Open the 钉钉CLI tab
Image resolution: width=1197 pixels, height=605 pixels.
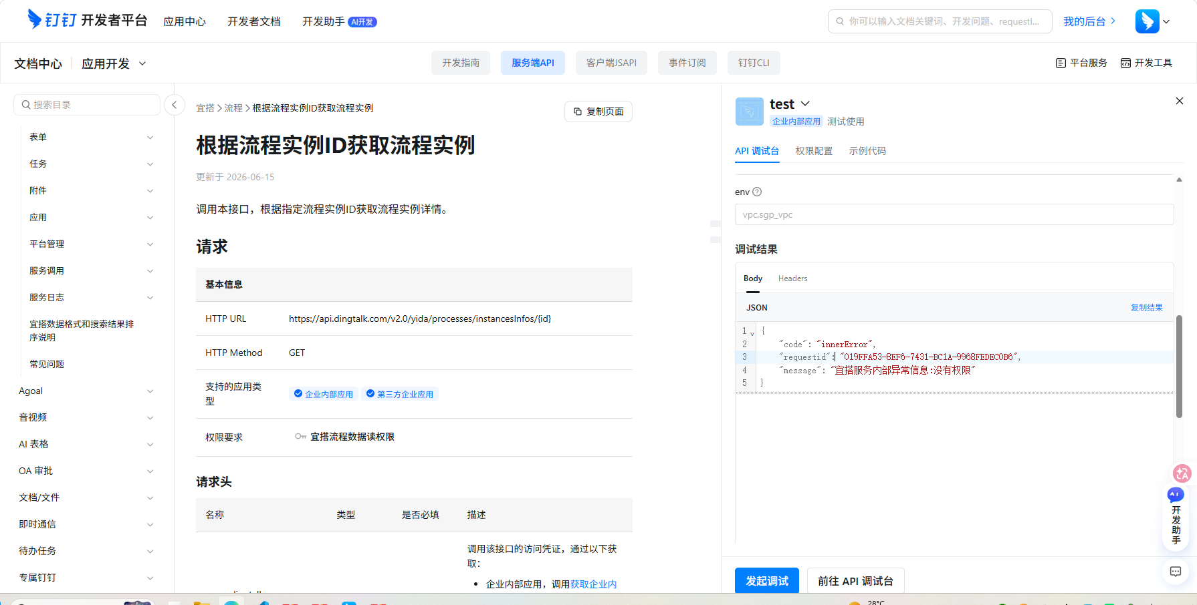754,63
